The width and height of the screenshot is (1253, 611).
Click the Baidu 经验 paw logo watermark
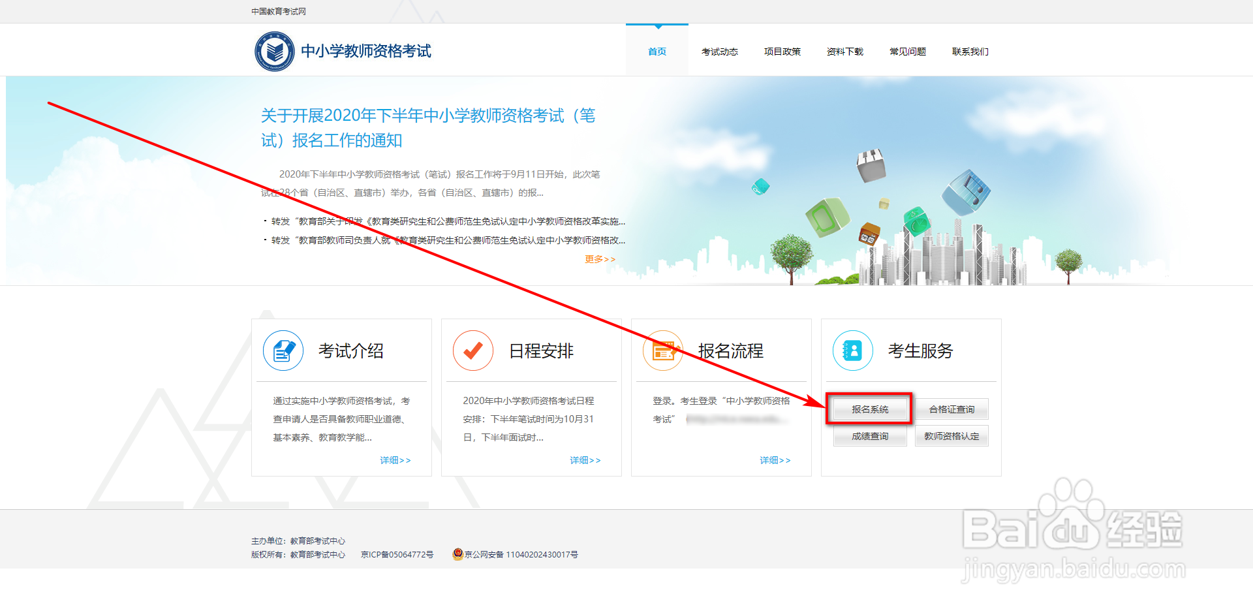click(1070, 509)
